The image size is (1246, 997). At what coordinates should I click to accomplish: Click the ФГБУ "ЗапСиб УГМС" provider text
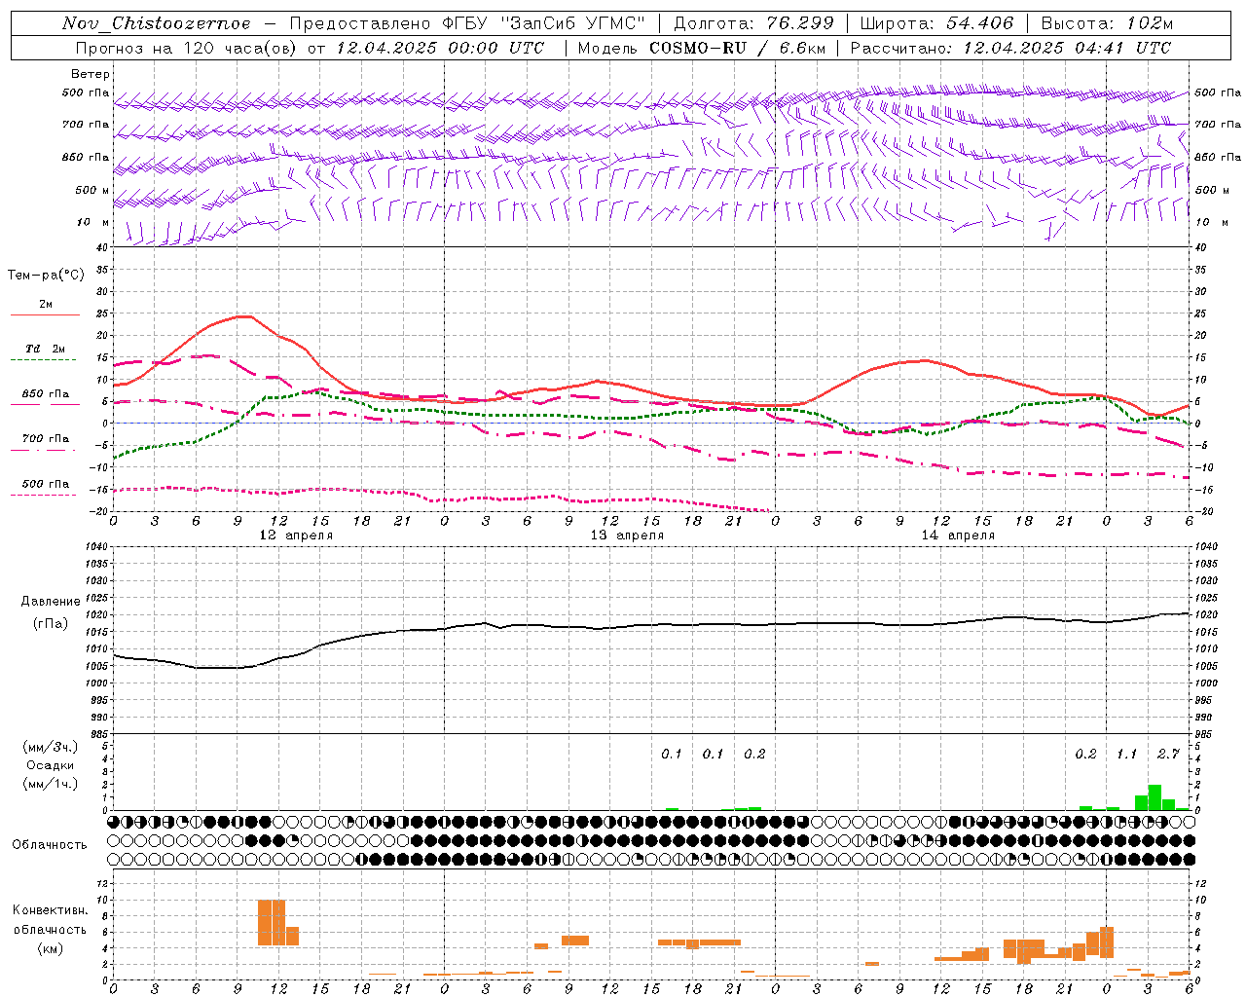tap(545, 23)
